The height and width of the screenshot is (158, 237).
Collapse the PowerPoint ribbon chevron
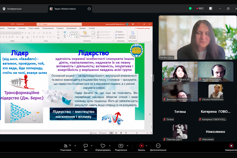coord(151,41)
